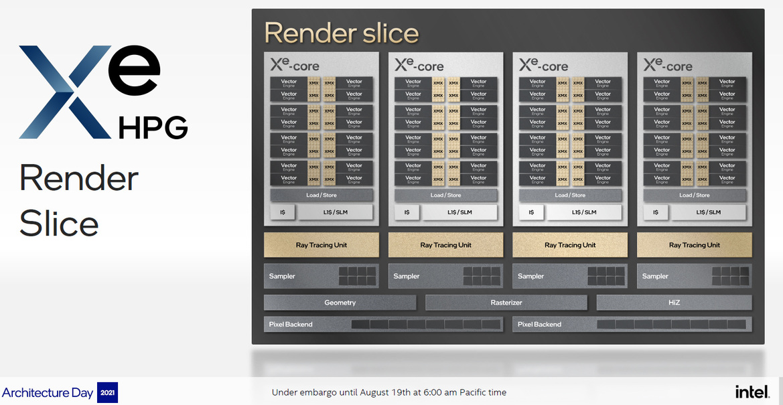Viewport: 783px width, 405px height.
Task: Click the rightmost Pixel Backend block
Action: click(x=632, y=325)
